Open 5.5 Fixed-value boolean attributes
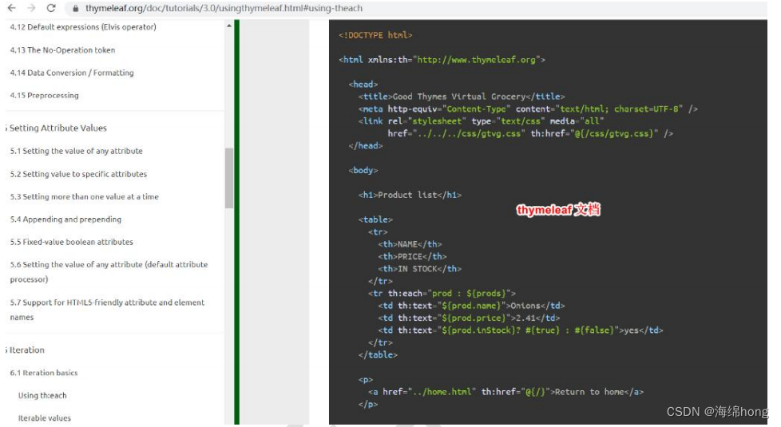Screen dimensions: 781x427 pyautogui.click(x=71, y=242)
